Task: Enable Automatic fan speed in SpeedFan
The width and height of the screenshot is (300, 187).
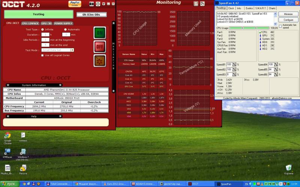Action: point(280,26)
